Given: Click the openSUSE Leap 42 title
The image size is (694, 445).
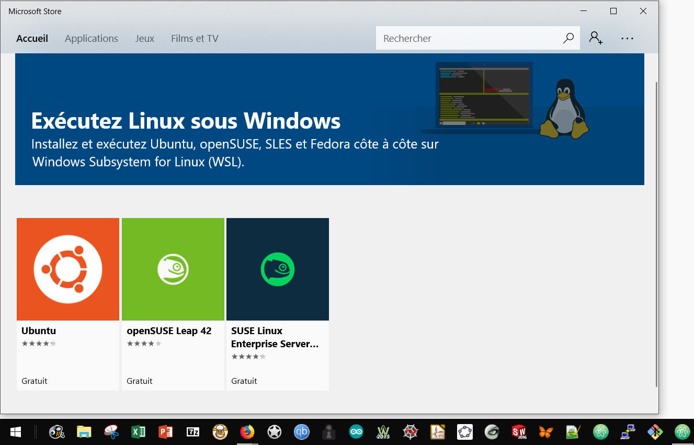Looking at the screenshot, I should [x=169, y=330].
